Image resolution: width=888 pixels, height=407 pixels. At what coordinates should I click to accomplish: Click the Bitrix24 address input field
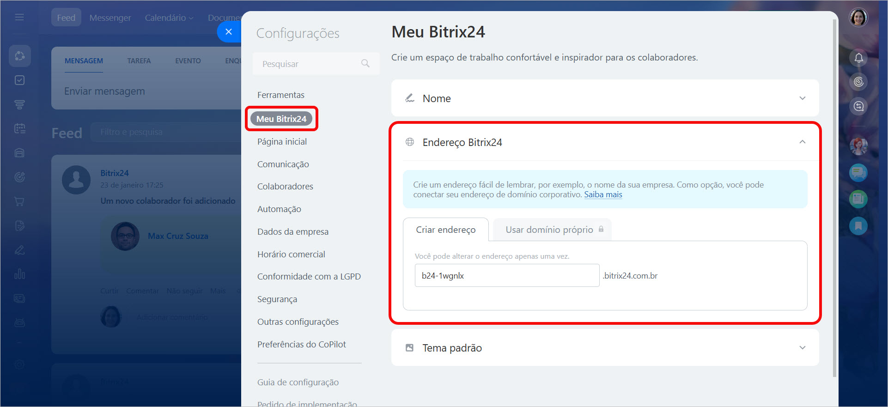coord(507,275)
